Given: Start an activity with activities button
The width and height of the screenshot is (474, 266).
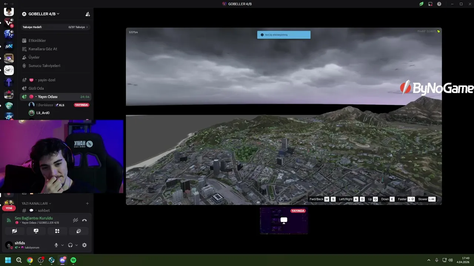Looking at the screenshot, I should [x=57, y=231].
